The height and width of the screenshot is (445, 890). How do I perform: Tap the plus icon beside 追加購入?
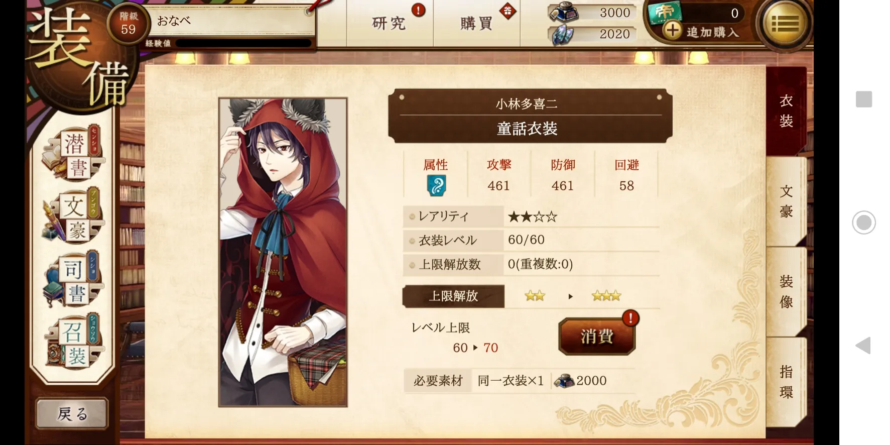pos(673,31)
